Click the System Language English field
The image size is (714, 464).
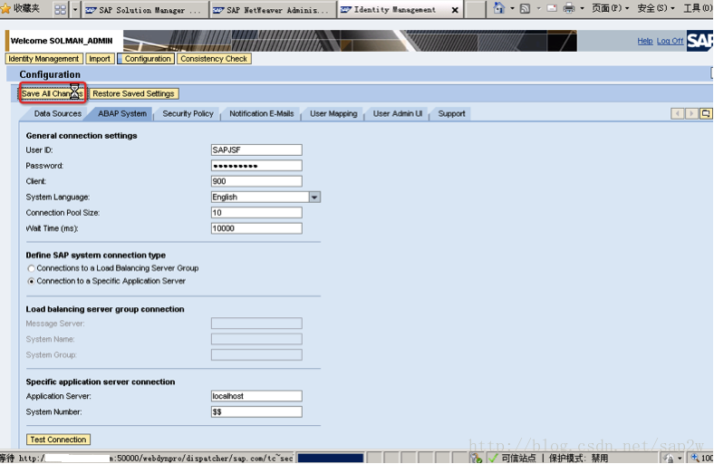click(x=260, y=198)
